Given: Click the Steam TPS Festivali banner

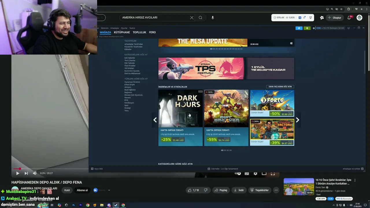Looking at the screenshot, I should tap(226, 68).
